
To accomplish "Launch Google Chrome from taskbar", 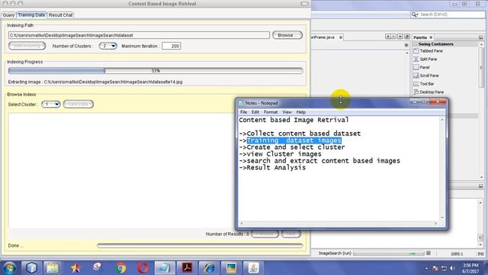I will (120, 268).
